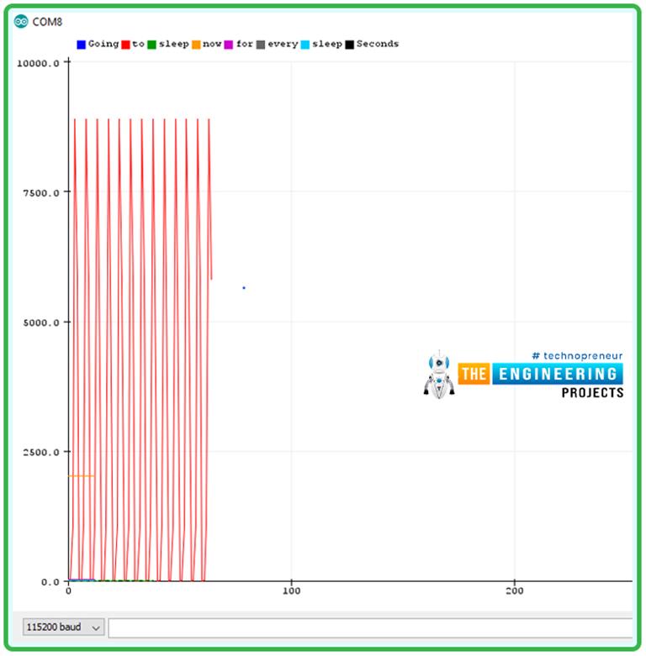Select the green 'sleep' legend swatch
The height and width of the screenshot is (656, 646).
[152, 44]
